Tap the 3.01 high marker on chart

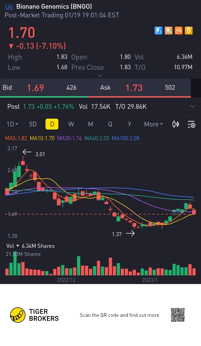(x=40, y=154)
